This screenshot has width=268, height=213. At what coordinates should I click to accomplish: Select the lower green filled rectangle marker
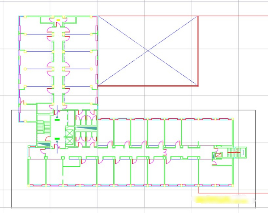[x=57, y=138]
